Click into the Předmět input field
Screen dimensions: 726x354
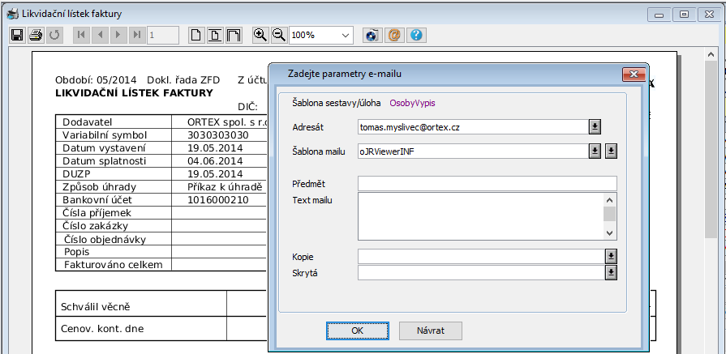tap(487, 183)
